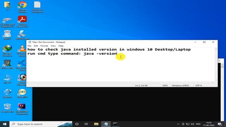Open the Notepad Help menu
This screenshot has width=226, height=127.
[61, 46]
